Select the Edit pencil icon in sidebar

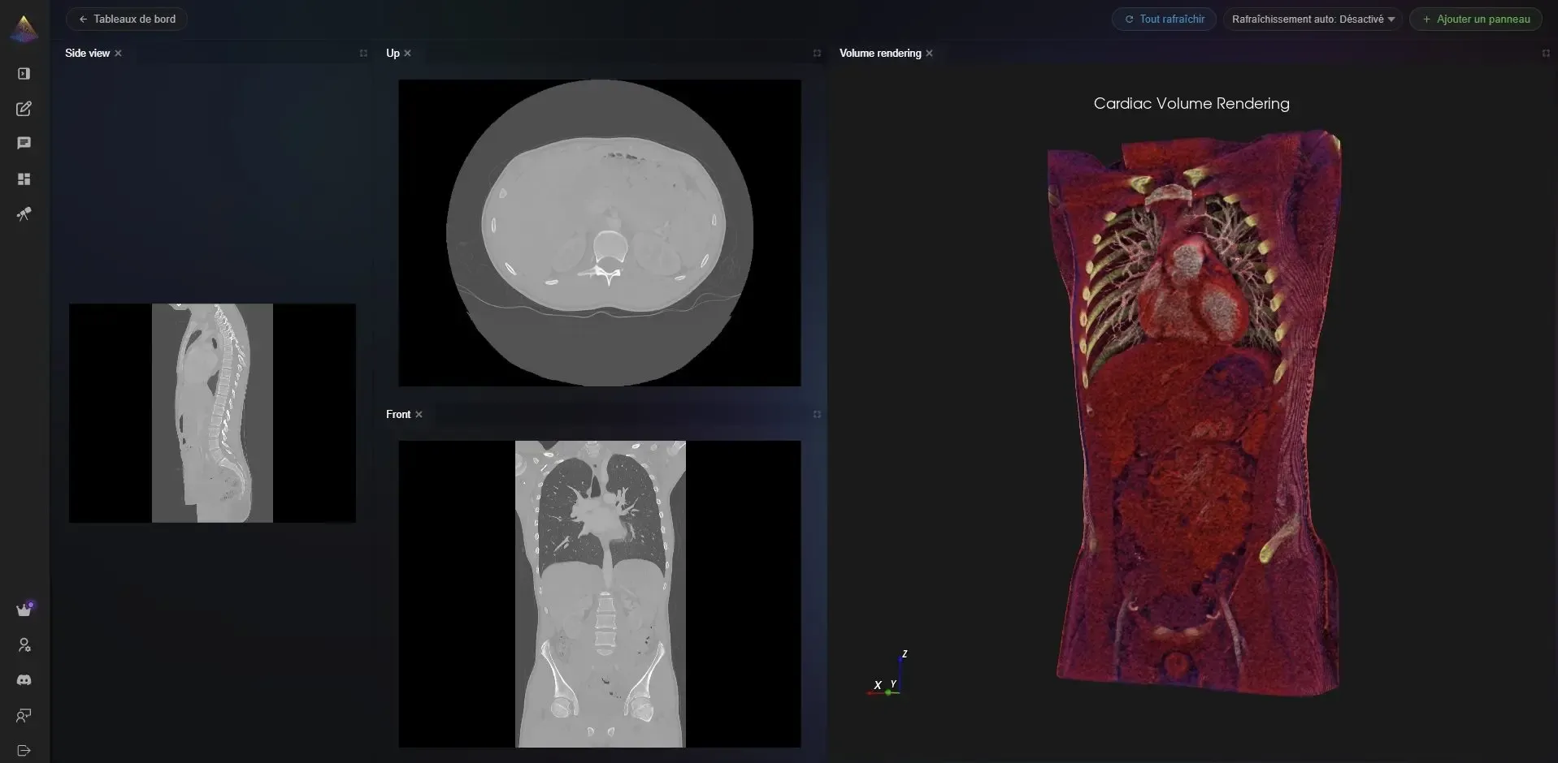[24, 108]
